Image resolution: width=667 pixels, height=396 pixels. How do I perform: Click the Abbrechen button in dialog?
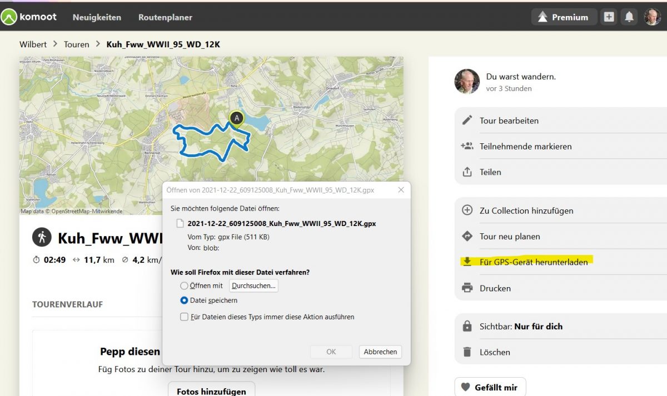[380, 352]
